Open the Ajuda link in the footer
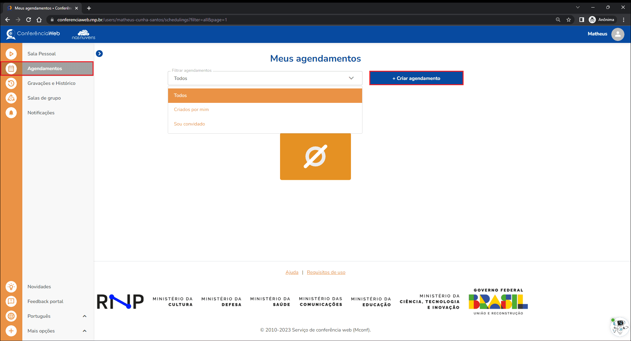The height and width of the screenshot is (341, 631). [292, 272]
